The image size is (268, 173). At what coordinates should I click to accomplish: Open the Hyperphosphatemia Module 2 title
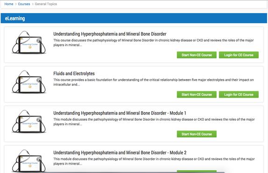(x=120, y=152)
